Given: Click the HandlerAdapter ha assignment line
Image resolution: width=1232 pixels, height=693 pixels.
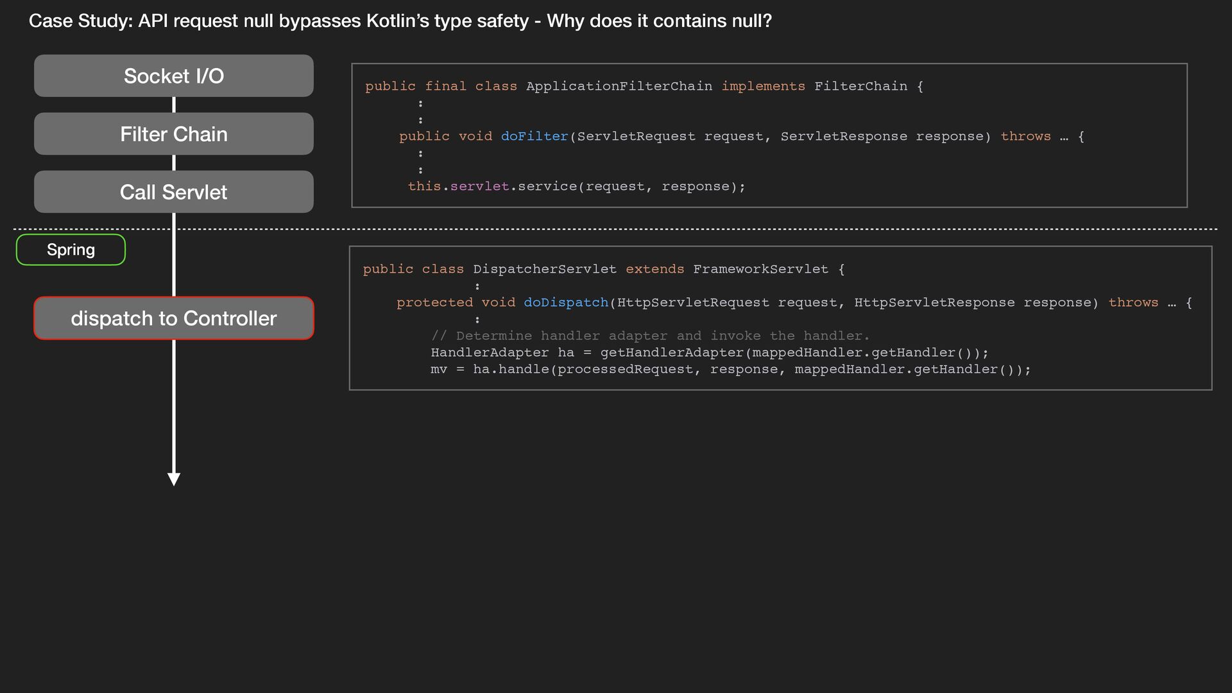Looking at the screenshot, I should (x=709, y=352).
